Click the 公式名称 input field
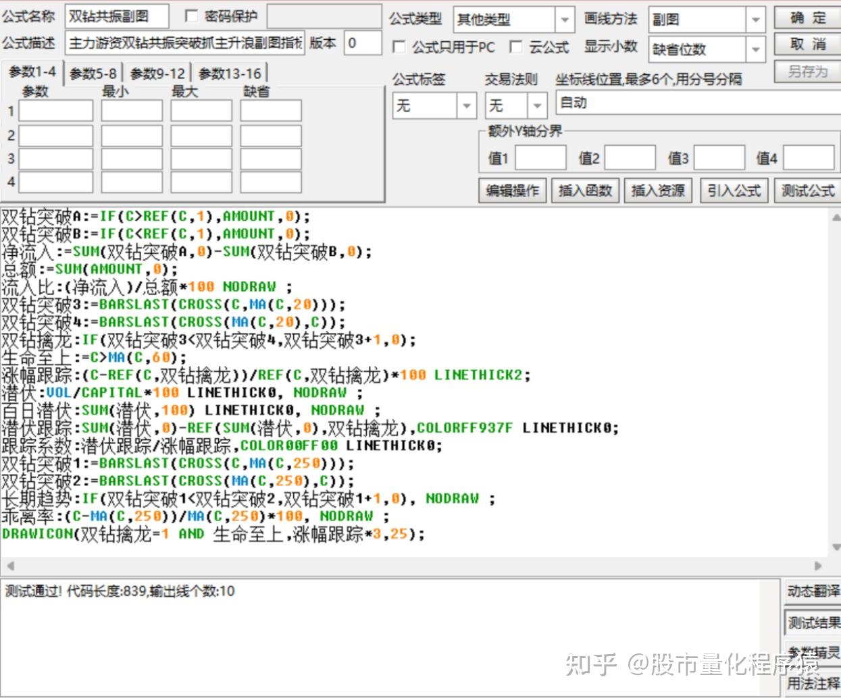The width and height of the screenshot is (841, 698). pyautogui.click(x=117, y=17)
